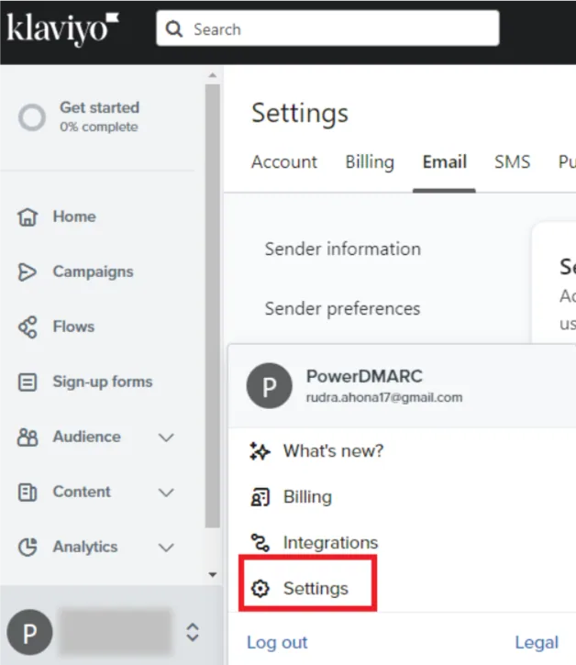Screen dimensions: 576x665
Task: Click the Settings gear icon
Action: [x=260, y=589]
